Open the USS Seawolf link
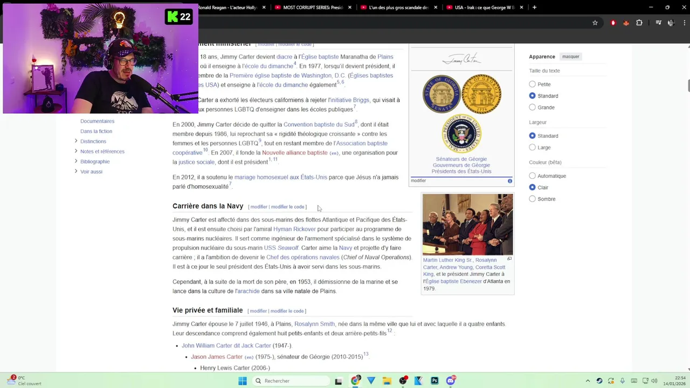The width and height of the screenshot is (690, 388). (x=281, y=248)
